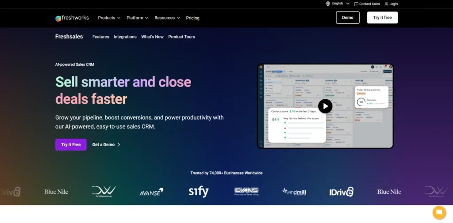Click the Blue Nile logo right of IDrive

[x=389, y=192]
